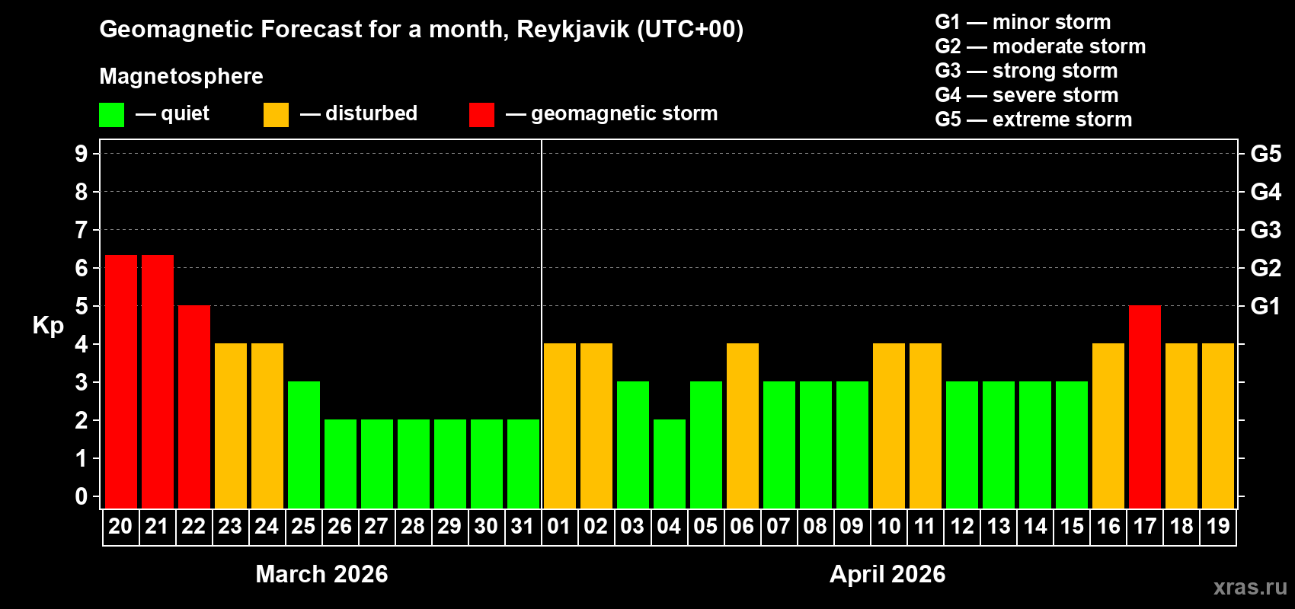The height and width of the screenshot is (609, 1295).
Task: Click the G3 right-axis label
Action: [x=1266, y=230]
